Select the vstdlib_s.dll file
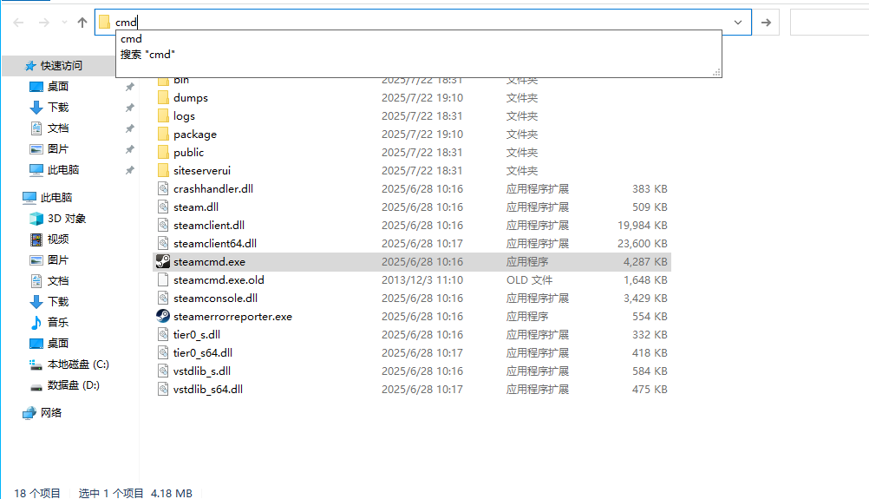Screen dimensions: 869x499 coord(202,371)
